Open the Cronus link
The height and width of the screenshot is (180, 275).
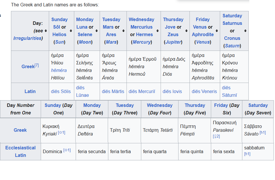[x=232, y=38]
